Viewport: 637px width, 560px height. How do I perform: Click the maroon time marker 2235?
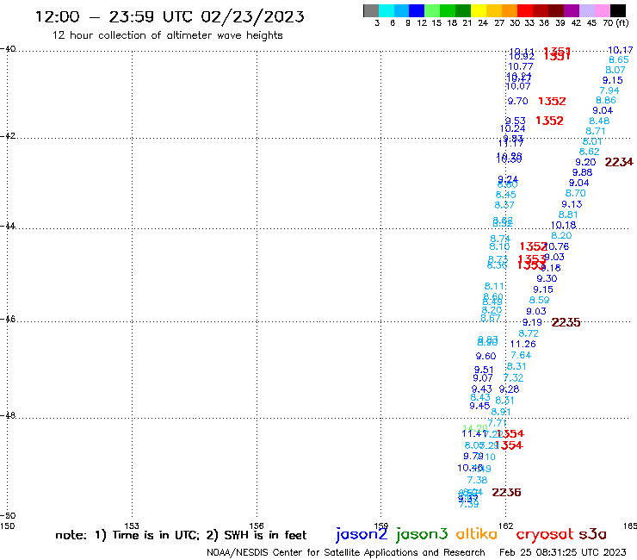(x=566, y=322)
